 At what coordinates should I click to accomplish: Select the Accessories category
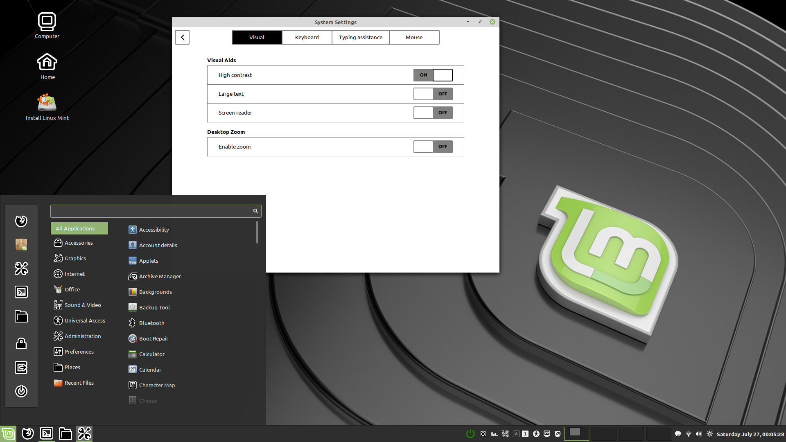[79, 243]
